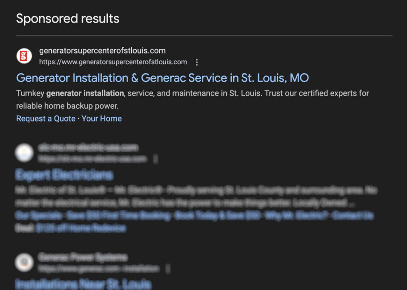Select the Your Home sitelink
The height and width of the screenshot is (290, 407).
pyautogui.click(x=102, y=119)
